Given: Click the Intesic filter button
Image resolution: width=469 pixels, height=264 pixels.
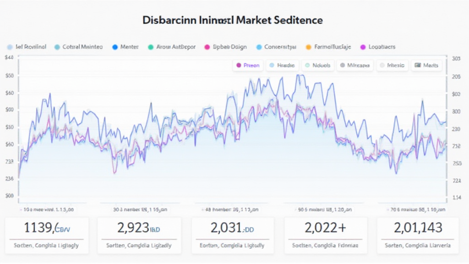Looking at the screenshot, I should pos(392,65).
